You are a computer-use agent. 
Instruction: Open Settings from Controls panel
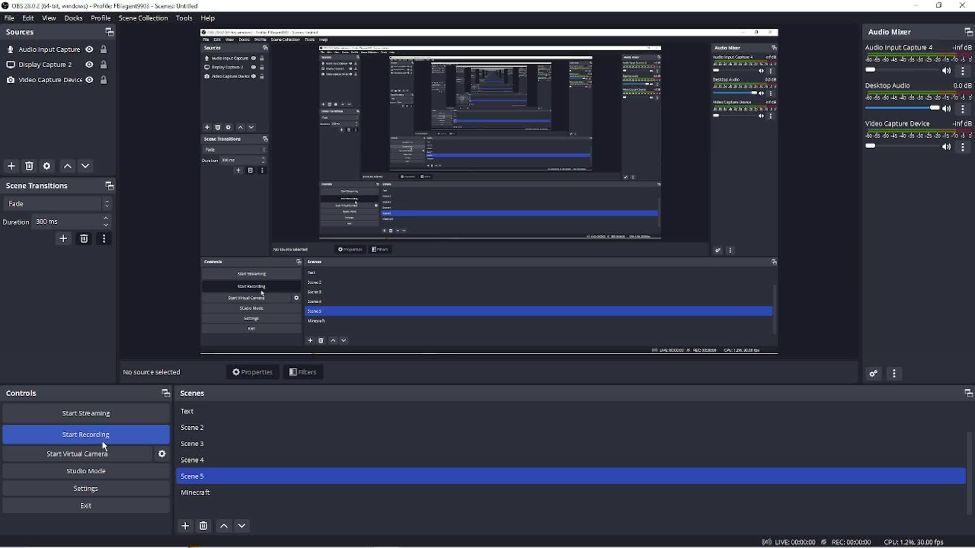pos(86,488)
